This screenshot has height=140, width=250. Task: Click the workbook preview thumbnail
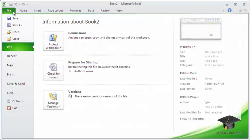tap(201, 29)
